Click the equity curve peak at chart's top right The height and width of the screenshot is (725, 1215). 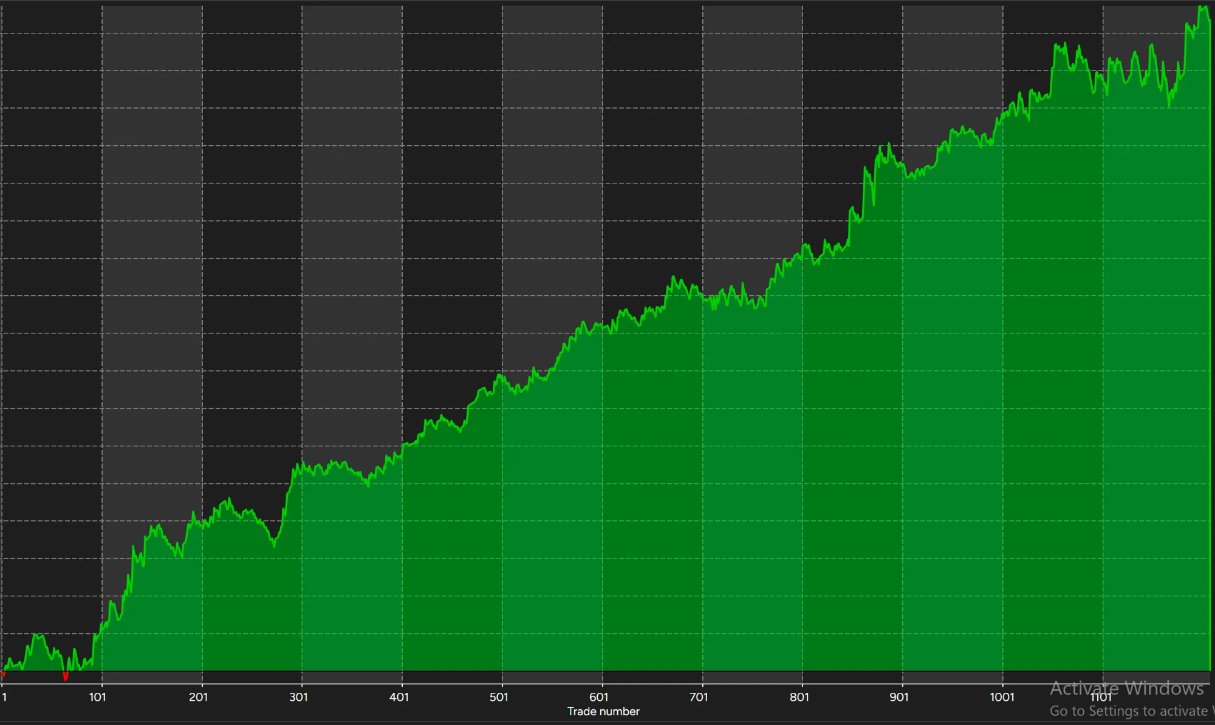click(1203, 9)
